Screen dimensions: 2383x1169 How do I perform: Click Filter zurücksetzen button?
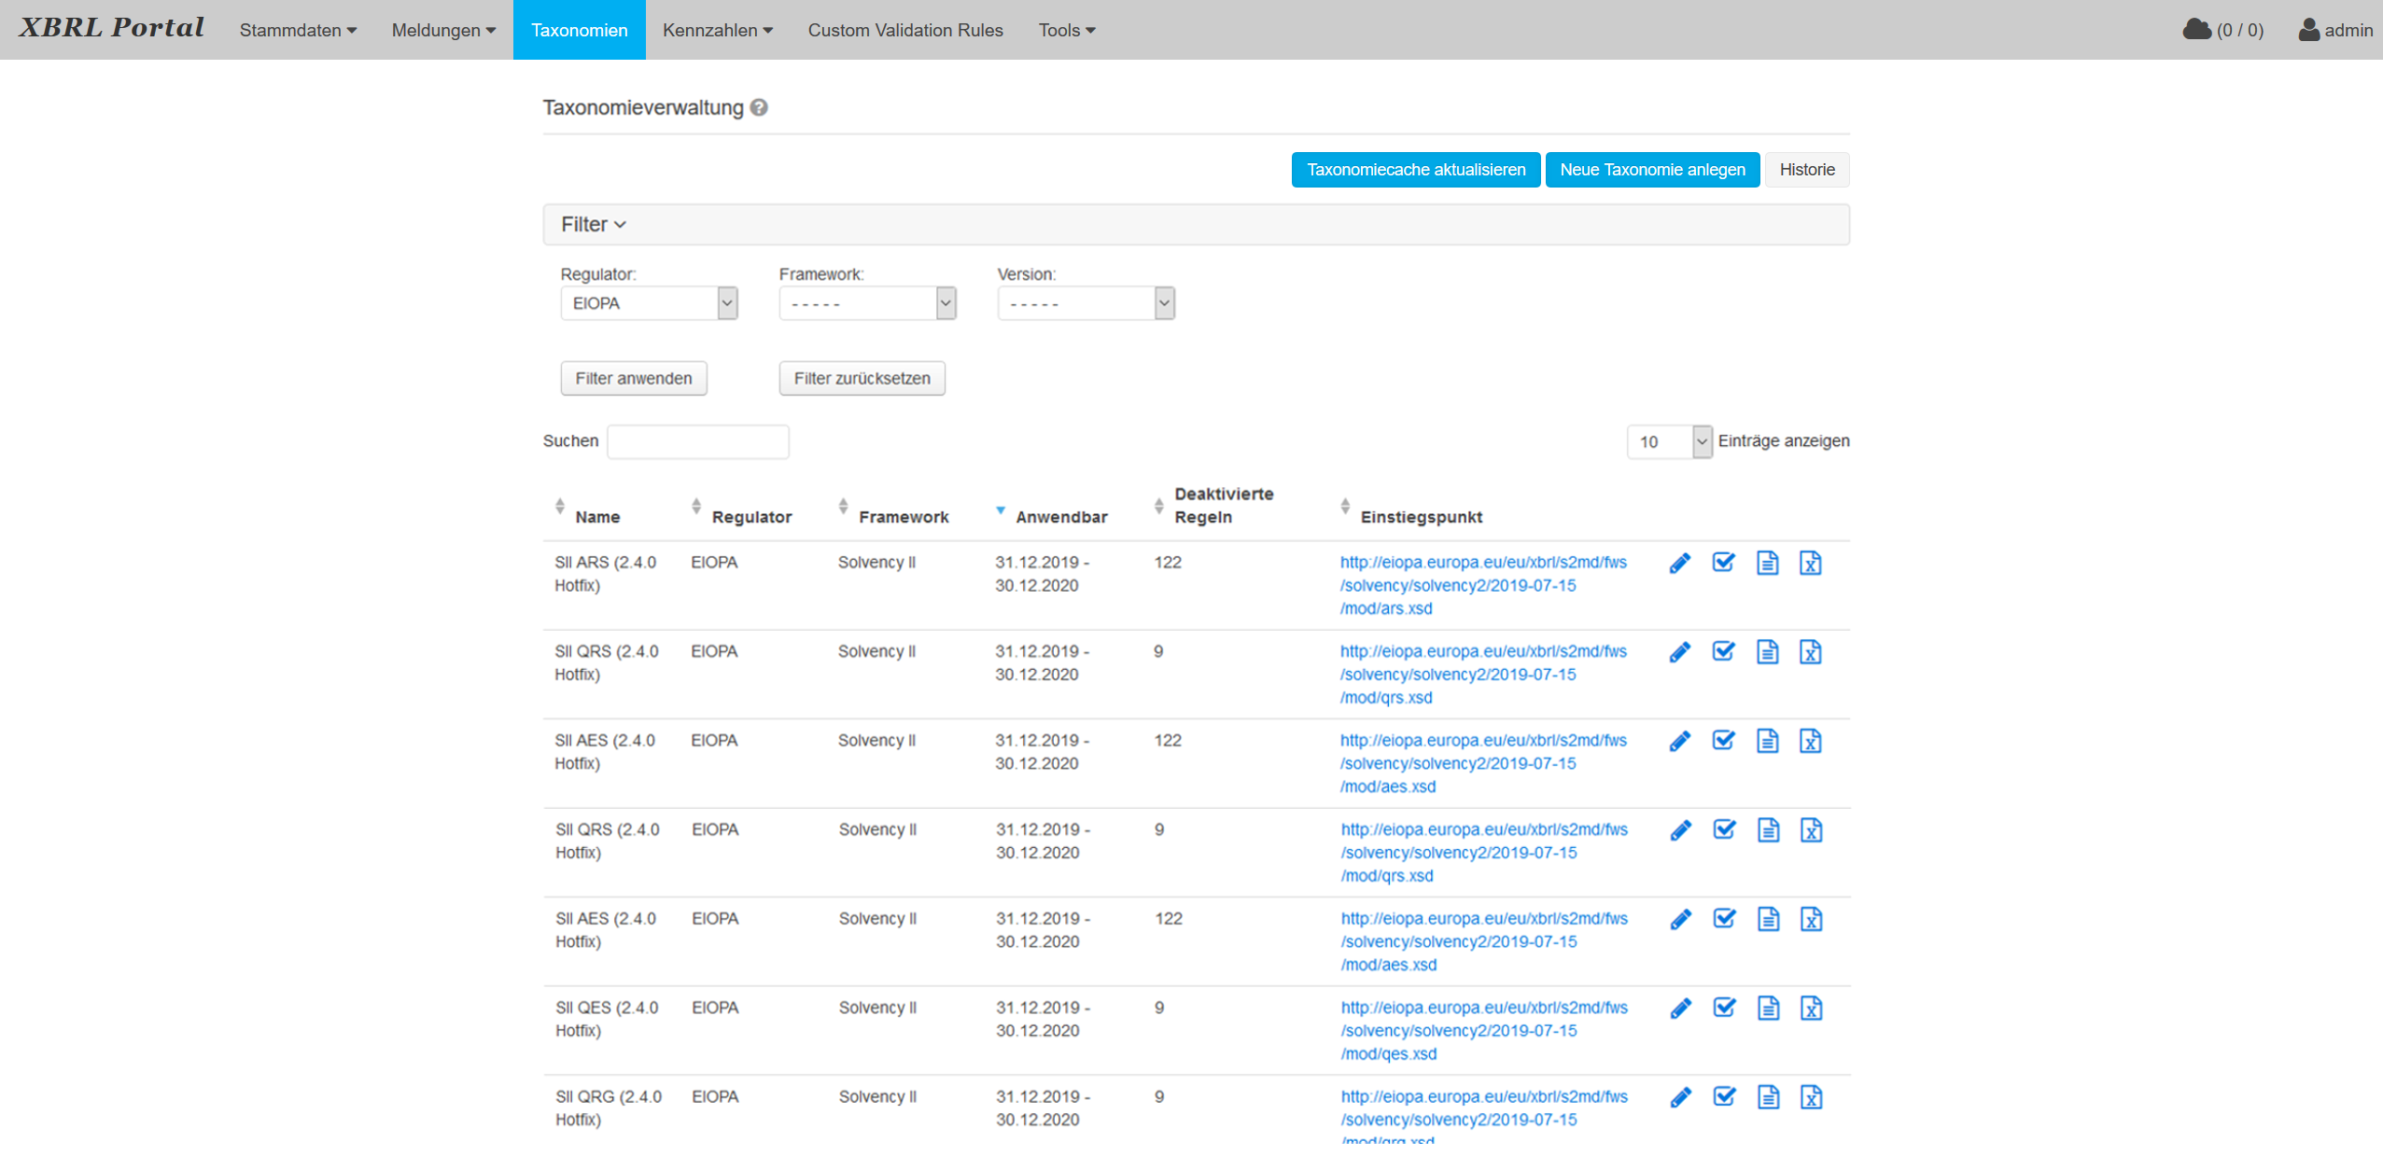pyautogui.click(x=862, y=379)
